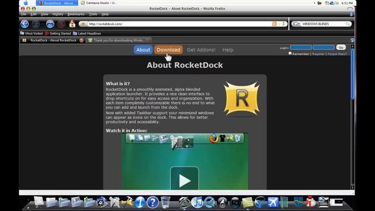Click the tab list button at far right
375x211 pixels.
click(352, 40)
